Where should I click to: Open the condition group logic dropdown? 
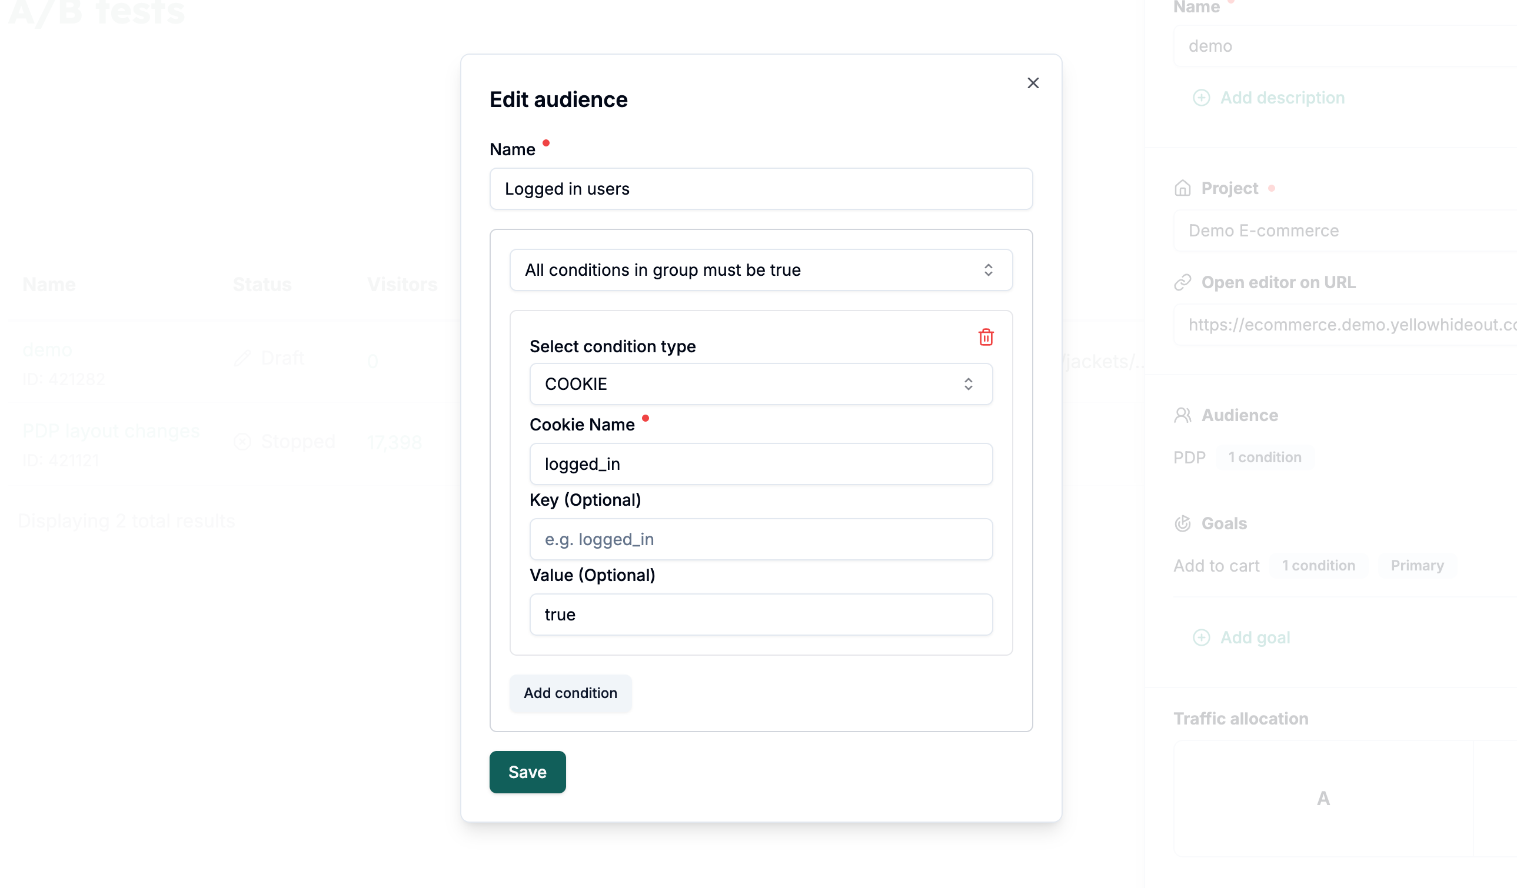click(x=761, y=270)
